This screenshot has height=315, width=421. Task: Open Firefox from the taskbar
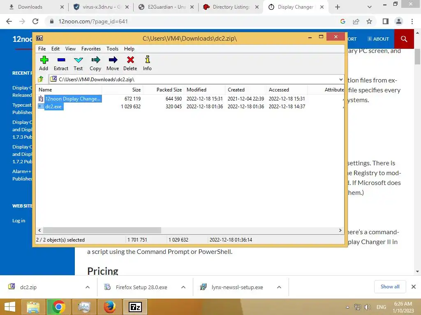click(x=109, y=307)
